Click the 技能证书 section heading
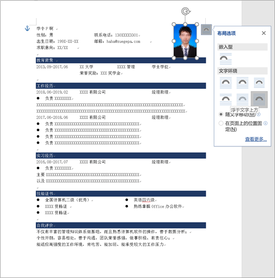Viewport: 275px width, 278px height. pos(45,193)
